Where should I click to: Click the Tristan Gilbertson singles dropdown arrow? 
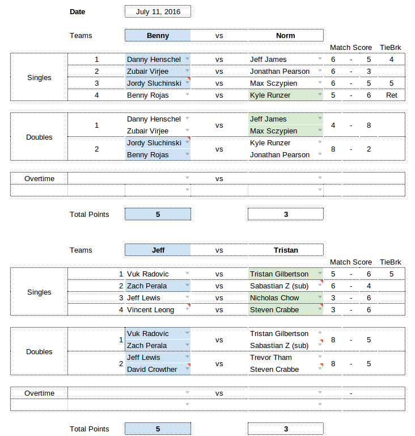click(x=320, y=273)
